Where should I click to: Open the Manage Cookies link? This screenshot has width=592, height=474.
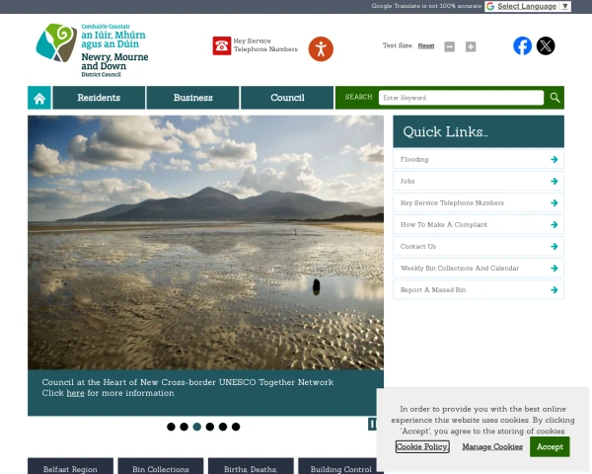pyautogui.click(x=492, y=446)
